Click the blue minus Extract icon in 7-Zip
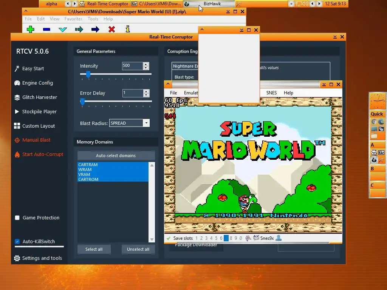 coord(46,29)
